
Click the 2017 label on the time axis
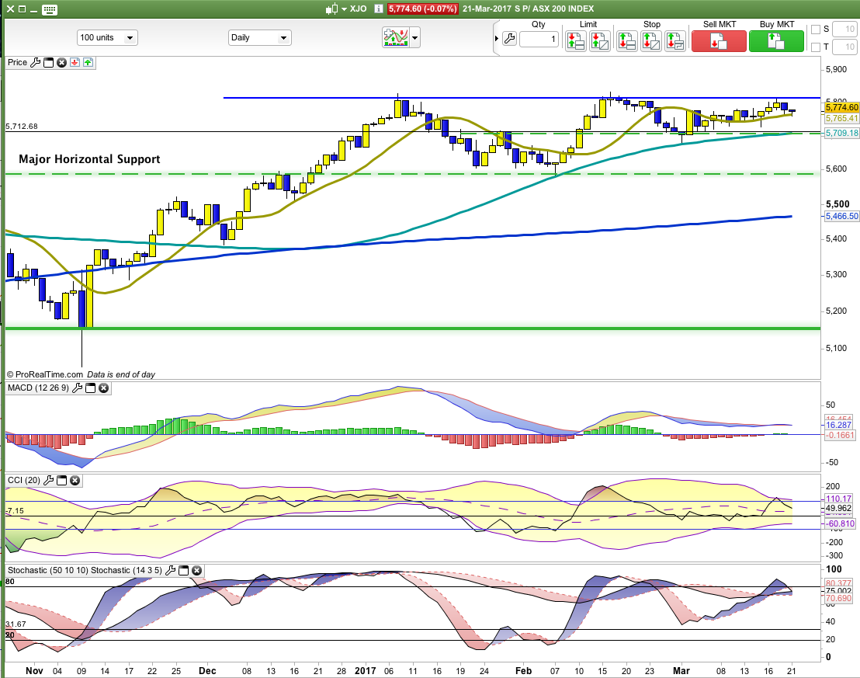[x=366, y=671]
